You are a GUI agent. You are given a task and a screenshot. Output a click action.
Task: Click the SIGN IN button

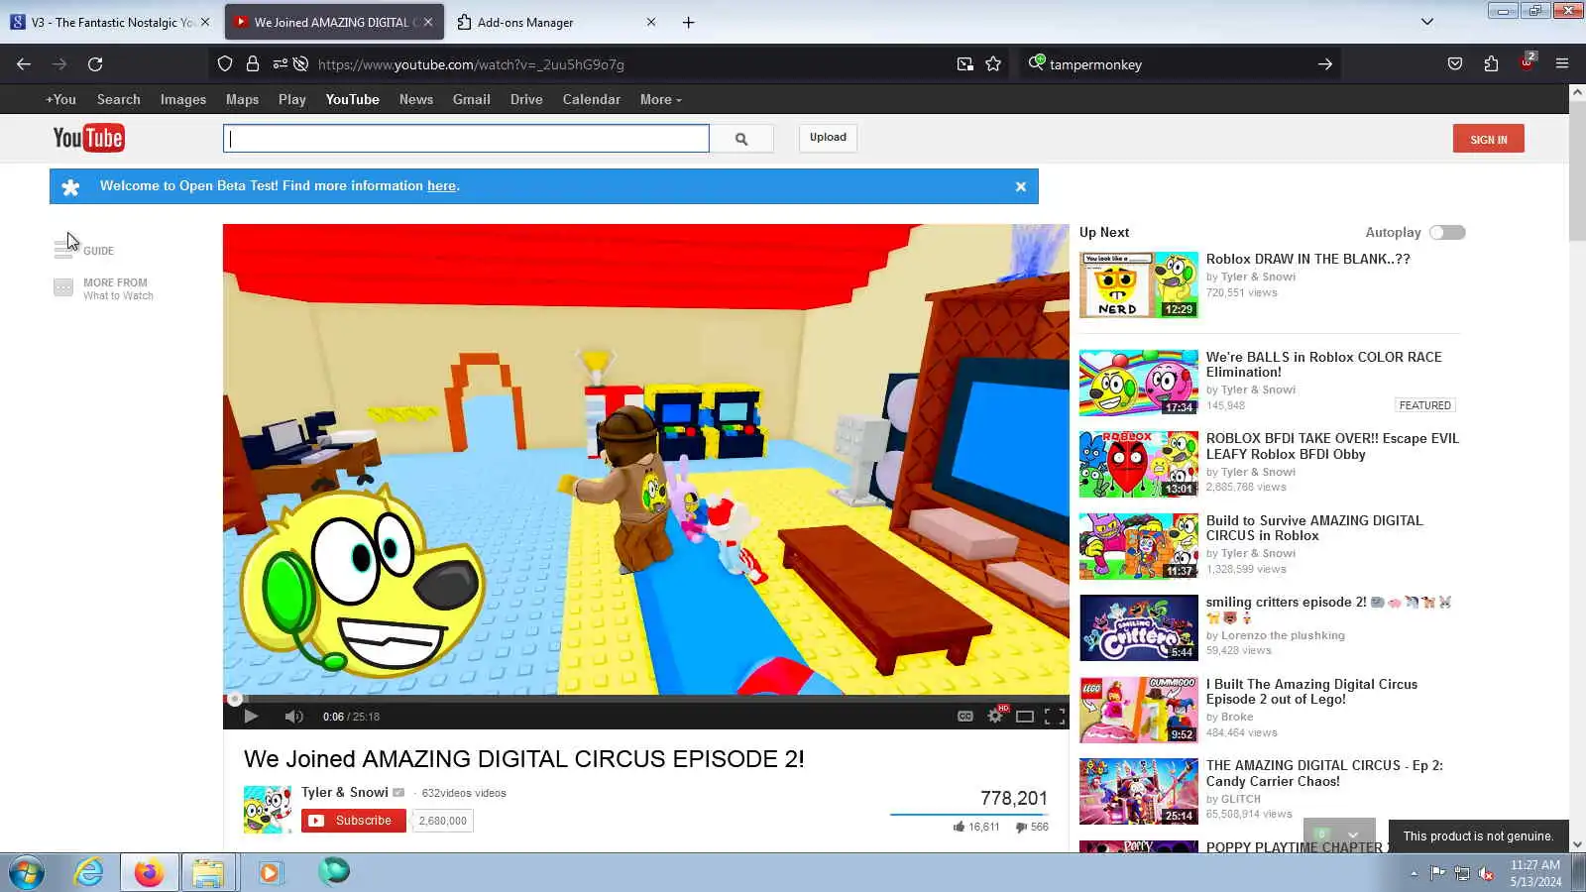[x=1489, y=139]
